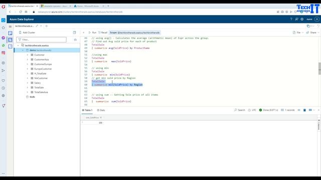Go back in browser
This screenshot has height=180, width=321.
10,12
